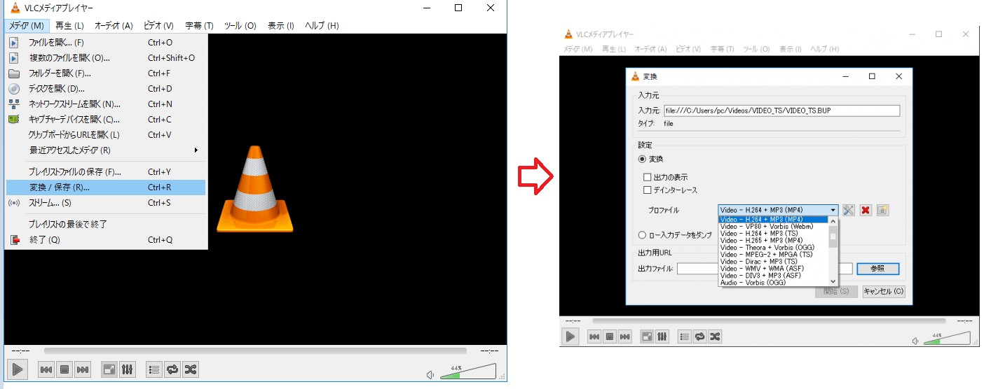
Task: Mute via speaker icon in right VLC window
Action: 915,341
